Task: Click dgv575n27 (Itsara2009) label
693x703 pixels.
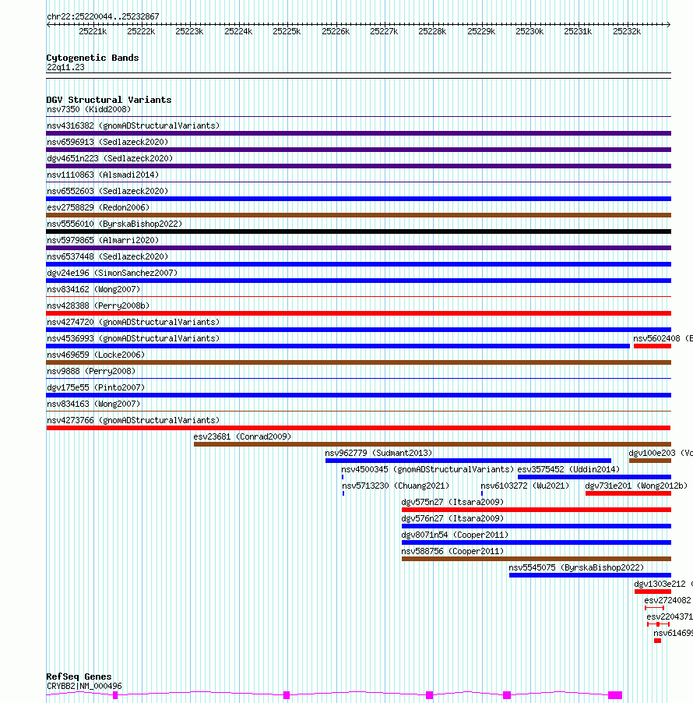Action: (x=452, y=502)
